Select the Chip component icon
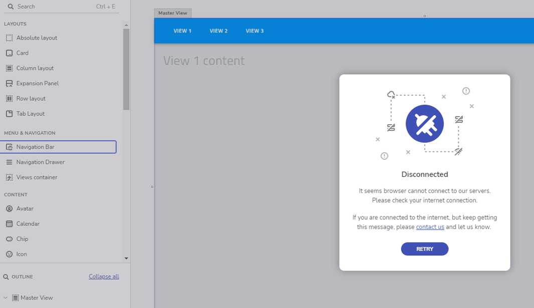 point(9,239)
